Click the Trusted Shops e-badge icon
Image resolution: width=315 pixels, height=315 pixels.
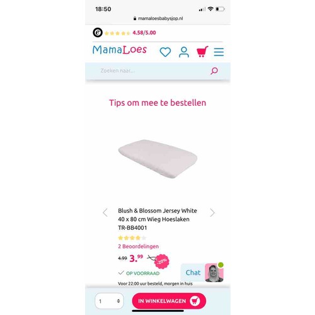98,33
